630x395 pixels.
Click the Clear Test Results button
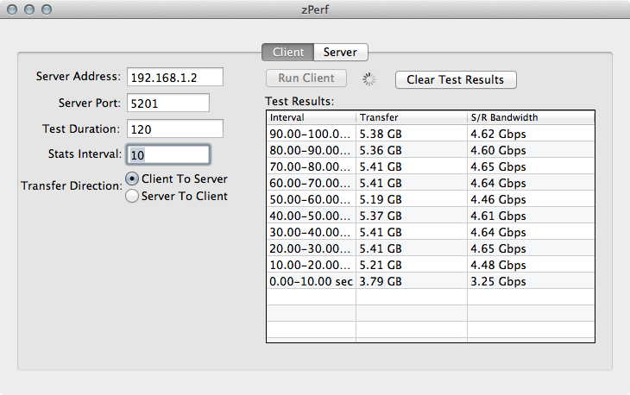(455, 79)
